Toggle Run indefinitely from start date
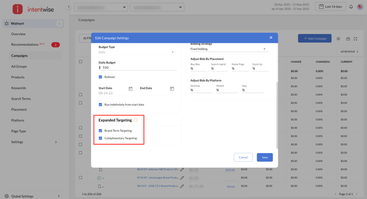 point(100,105)
